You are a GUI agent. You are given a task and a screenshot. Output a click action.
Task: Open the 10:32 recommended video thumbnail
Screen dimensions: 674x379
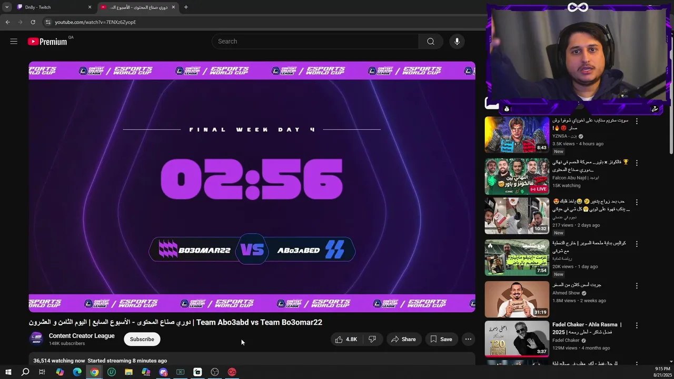coord(517,216)
